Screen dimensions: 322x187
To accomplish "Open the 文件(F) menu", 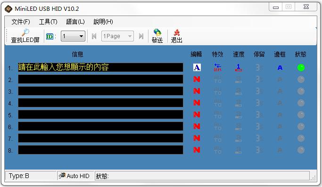I will pyautogui.click(x=21, y=22).
